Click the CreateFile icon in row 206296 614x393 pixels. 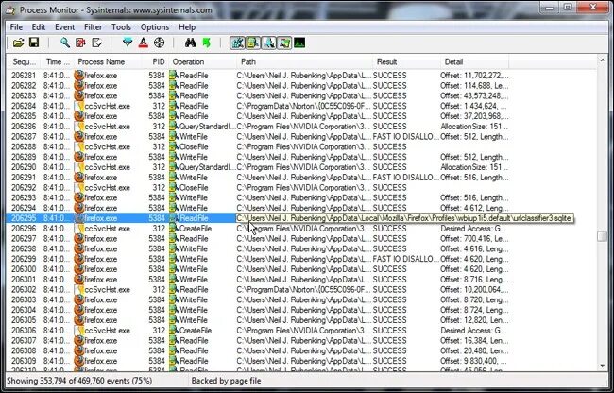click(174, 229)
